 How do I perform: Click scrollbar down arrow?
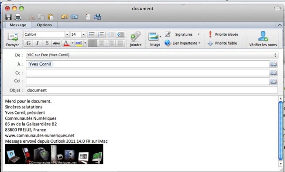tap(281, 164)
